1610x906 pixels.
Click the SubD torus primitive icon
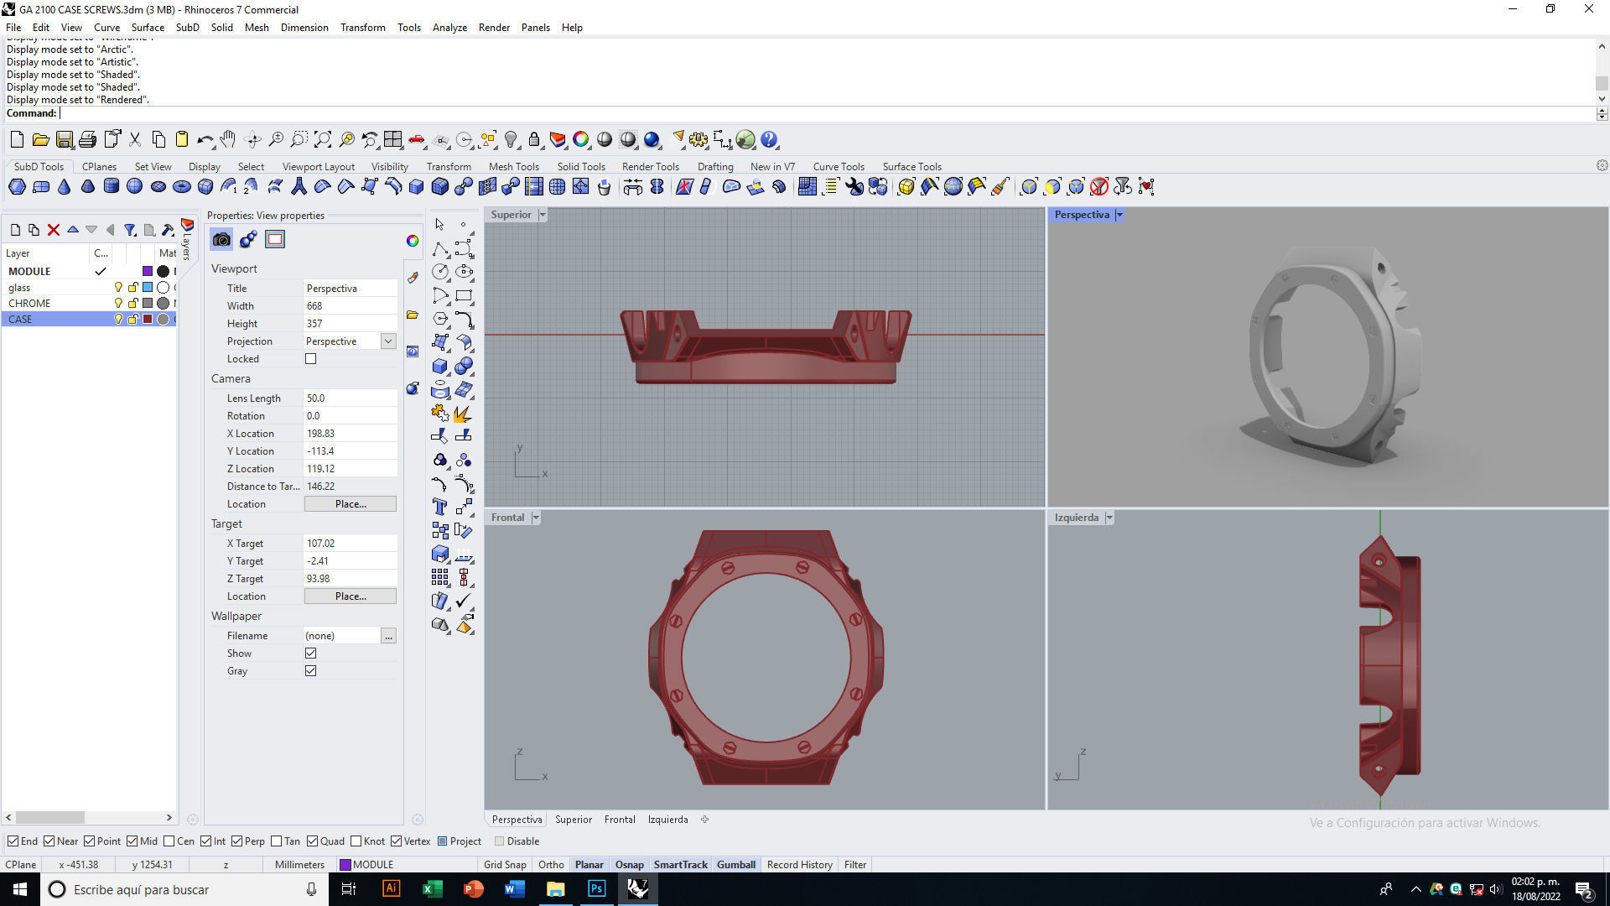pyautogui.click(x=181, y=187)
